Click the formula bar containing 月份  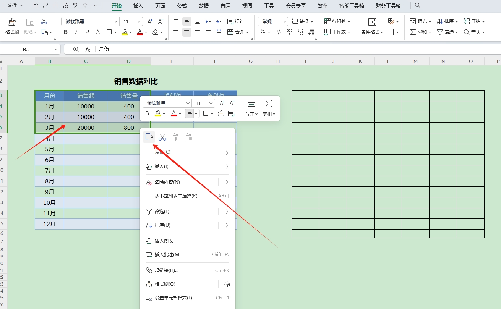[x=298, y=49]
